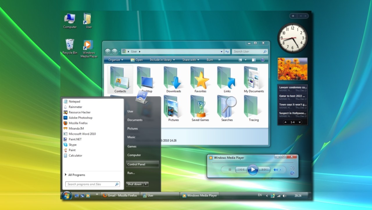Select the My Documents folder

click(254, 80)
